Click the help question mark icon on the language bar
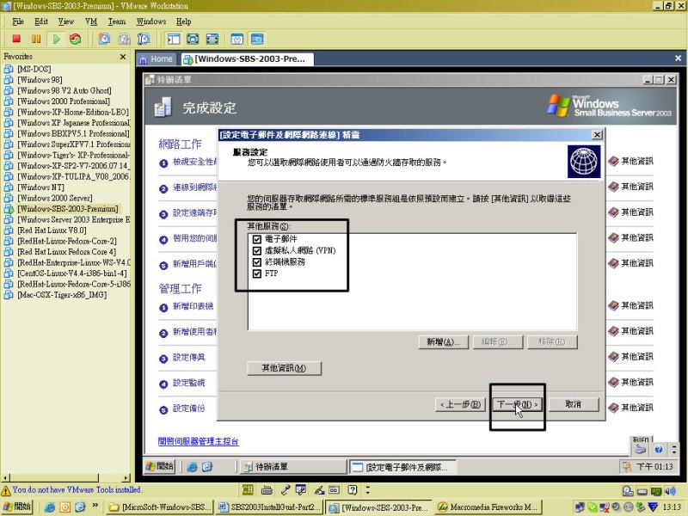The image size is (688, 516). pyautogui.click(x=353, y=489)
